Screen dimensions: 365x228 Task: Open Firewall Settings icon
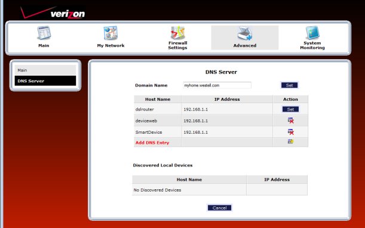pos(177,33)
